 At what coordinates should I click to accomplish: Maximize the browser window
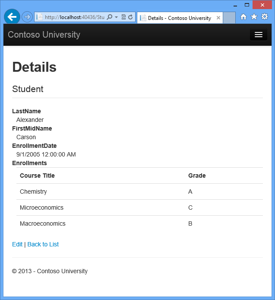tap(247, 5)
